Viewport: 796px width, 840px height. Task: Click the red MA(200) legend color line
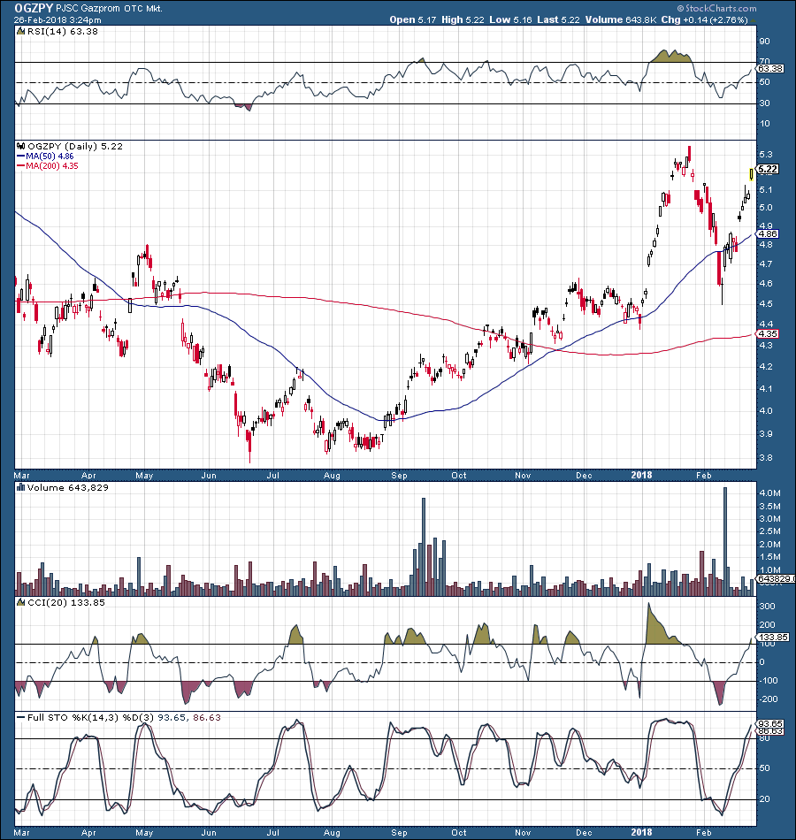(21, 165)
